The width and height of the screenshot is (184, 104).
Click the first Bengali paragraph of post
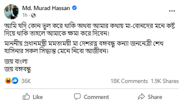90,30
